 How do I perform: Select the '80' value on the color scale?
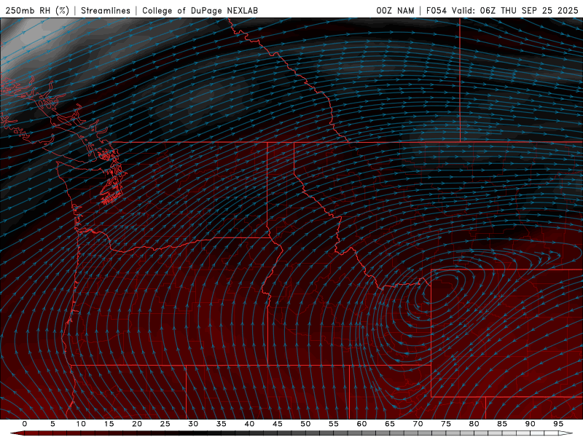tap(474, 424)
